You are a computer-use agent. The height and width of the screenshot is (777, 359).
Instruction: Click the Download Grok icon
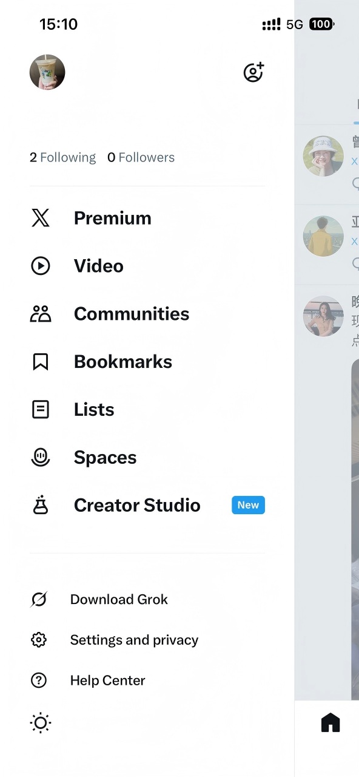38,599
